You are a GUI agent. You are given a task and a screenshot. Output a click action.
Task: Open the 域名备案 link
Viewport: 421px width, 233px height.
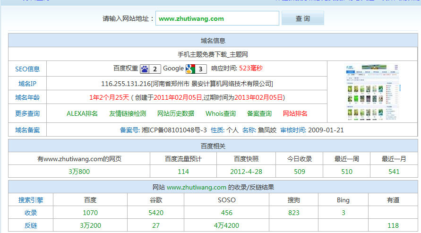[x=27, y=130]
